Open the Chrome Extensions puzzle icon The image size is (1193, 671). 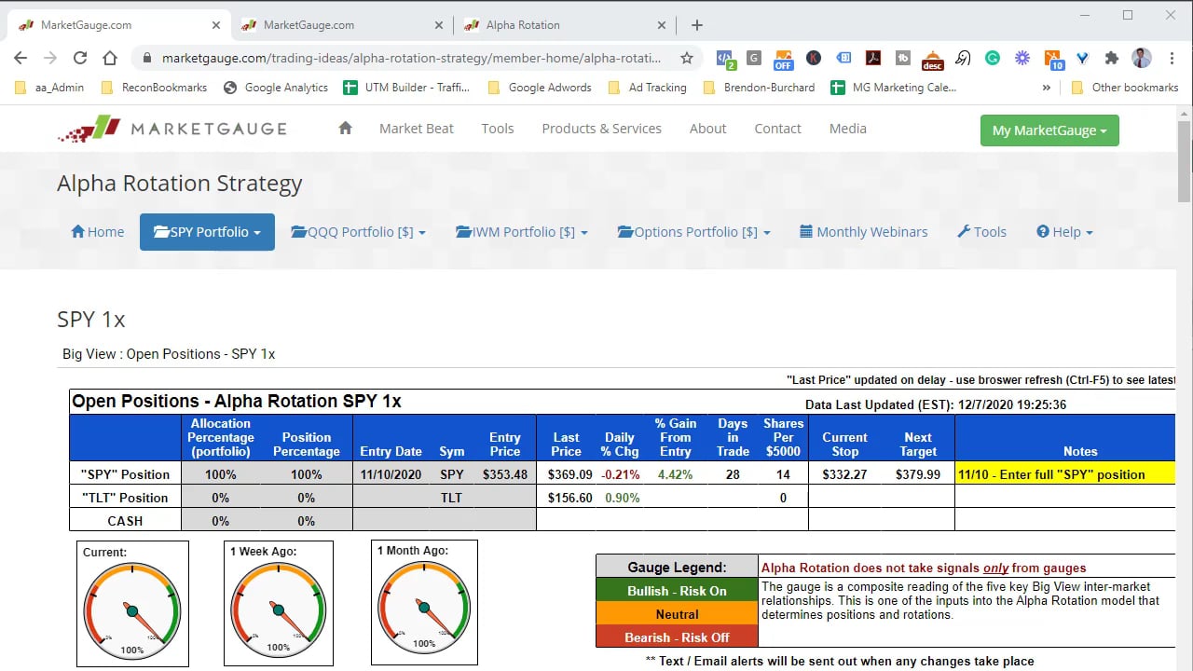(1111, 58)
